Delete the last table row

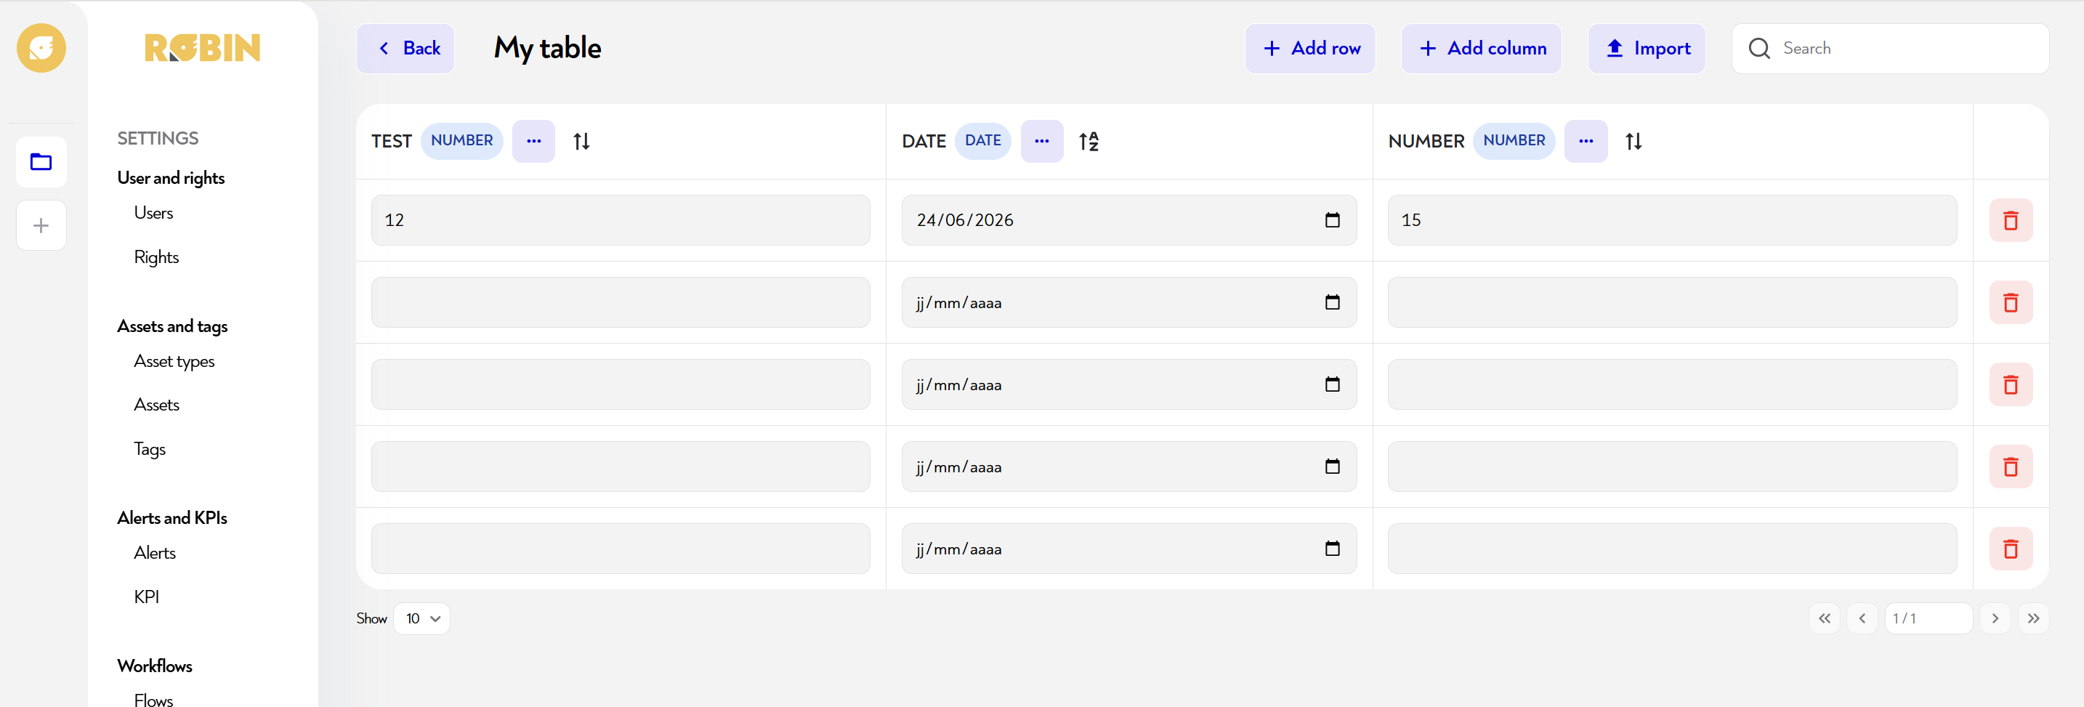point(2011,549)
